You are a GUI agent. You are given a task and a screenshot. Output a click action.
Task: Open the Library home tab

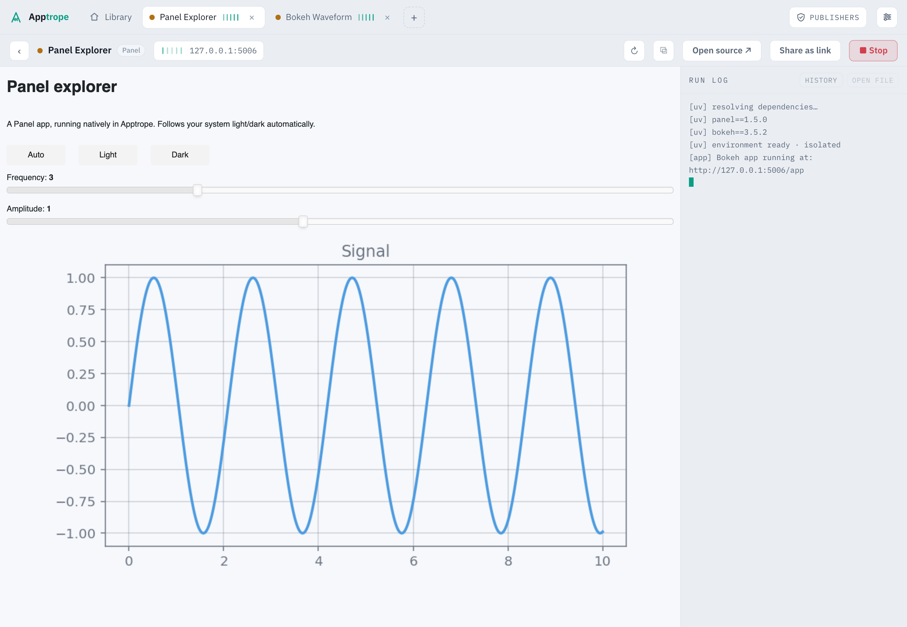(x=111, y=17)
